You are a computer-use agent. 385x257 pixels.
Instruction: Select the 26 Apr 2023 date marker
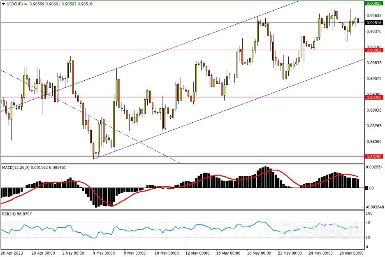pyautogui.click(x=12, y=252)
